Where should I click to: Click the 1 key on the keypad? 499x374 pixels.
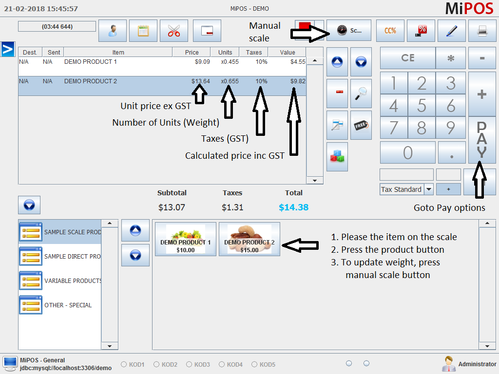(394, 83)
